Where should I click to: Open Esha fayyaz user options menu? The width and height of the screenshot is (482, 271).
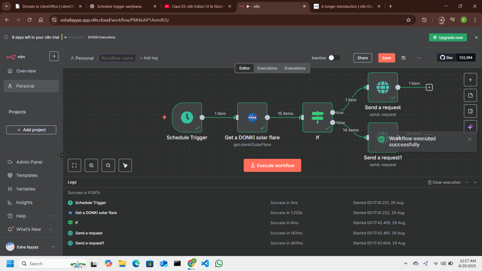coord(53,247)
